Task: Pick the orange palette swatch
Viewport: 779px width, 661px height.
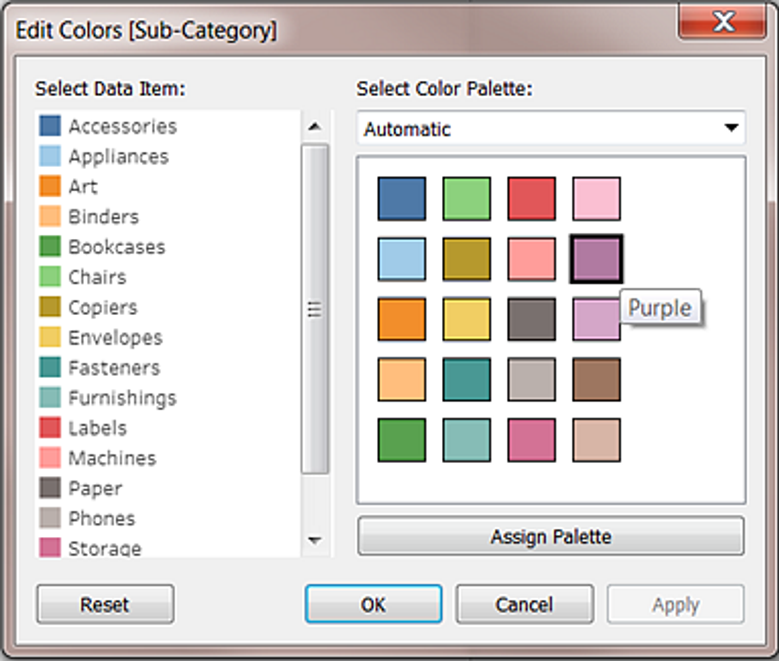Action: tap(402, 319)
